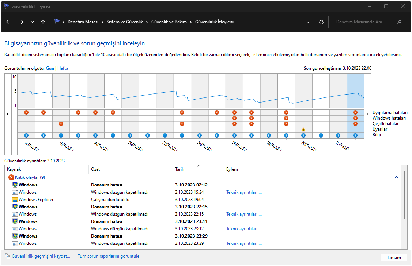Refresh the Güvenilirlik İzleyicisi view
The width and height of the screenshot is (412, 266).
coord(321,22)
